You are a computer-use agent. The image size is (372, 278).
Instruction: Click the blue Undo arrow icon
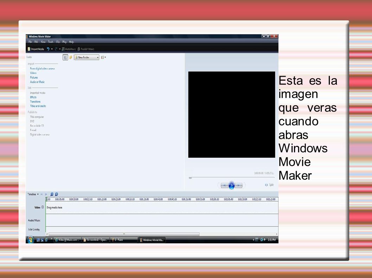pos(48,49)
